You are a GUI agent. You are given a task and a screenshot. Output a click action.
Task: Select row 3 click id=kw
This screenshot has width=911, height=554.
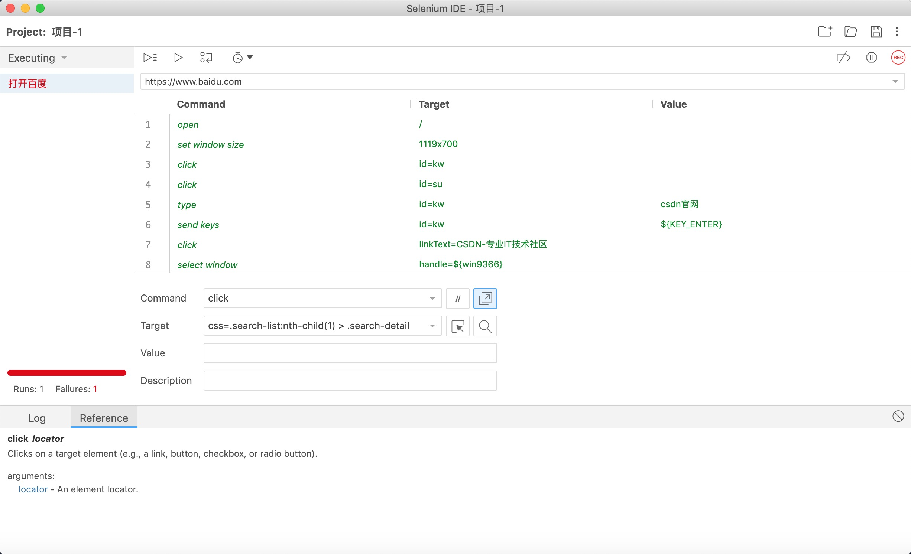click(x=522, y=164)
